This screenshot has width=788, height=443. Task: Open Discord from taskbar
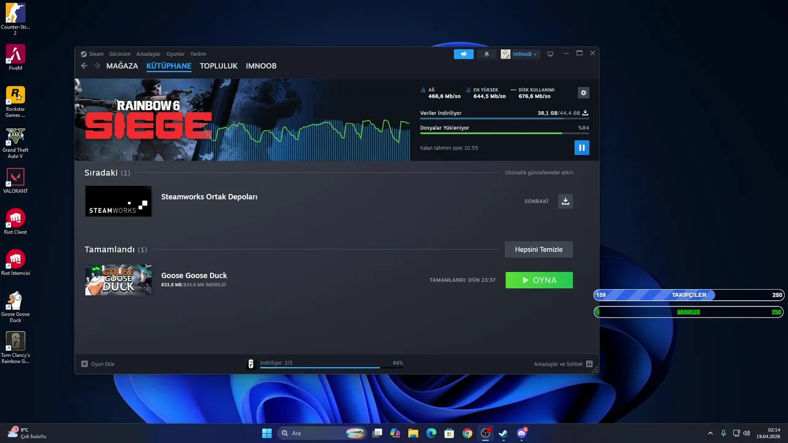click(x=522, y=433)
